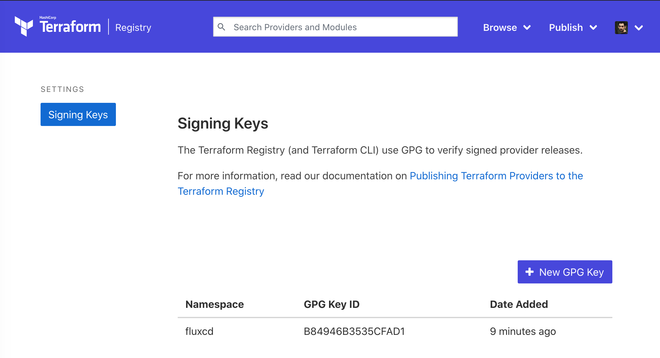This screenshot has width=660, height=358.
Task: Click the Date Added column header
Action: [x=519, y=304]
